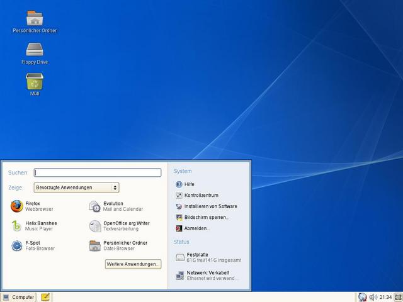Click the volume speaker tray icon
The image size is (403, 302).
click(373, 297)
